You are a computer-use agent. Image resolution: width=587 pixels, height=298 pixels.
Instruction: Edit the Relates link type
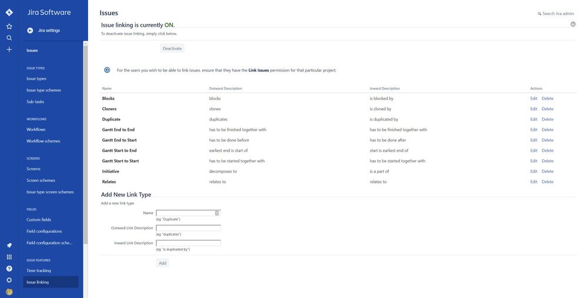pos(534,182)
